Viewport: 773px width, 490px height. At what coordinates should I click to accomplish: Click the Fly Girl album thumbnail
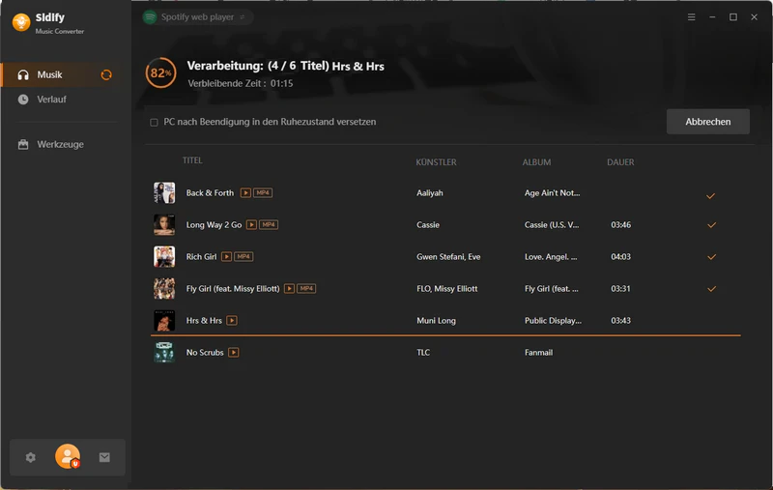pos(164,289)
